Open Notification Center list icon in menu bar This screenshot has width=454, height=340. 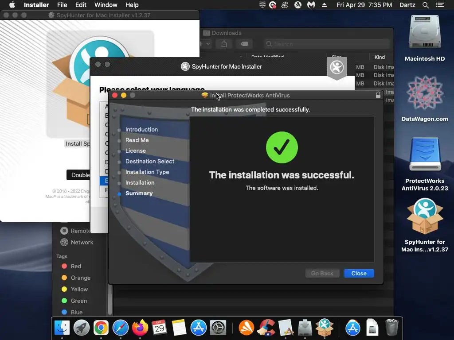tap(439, 5)
